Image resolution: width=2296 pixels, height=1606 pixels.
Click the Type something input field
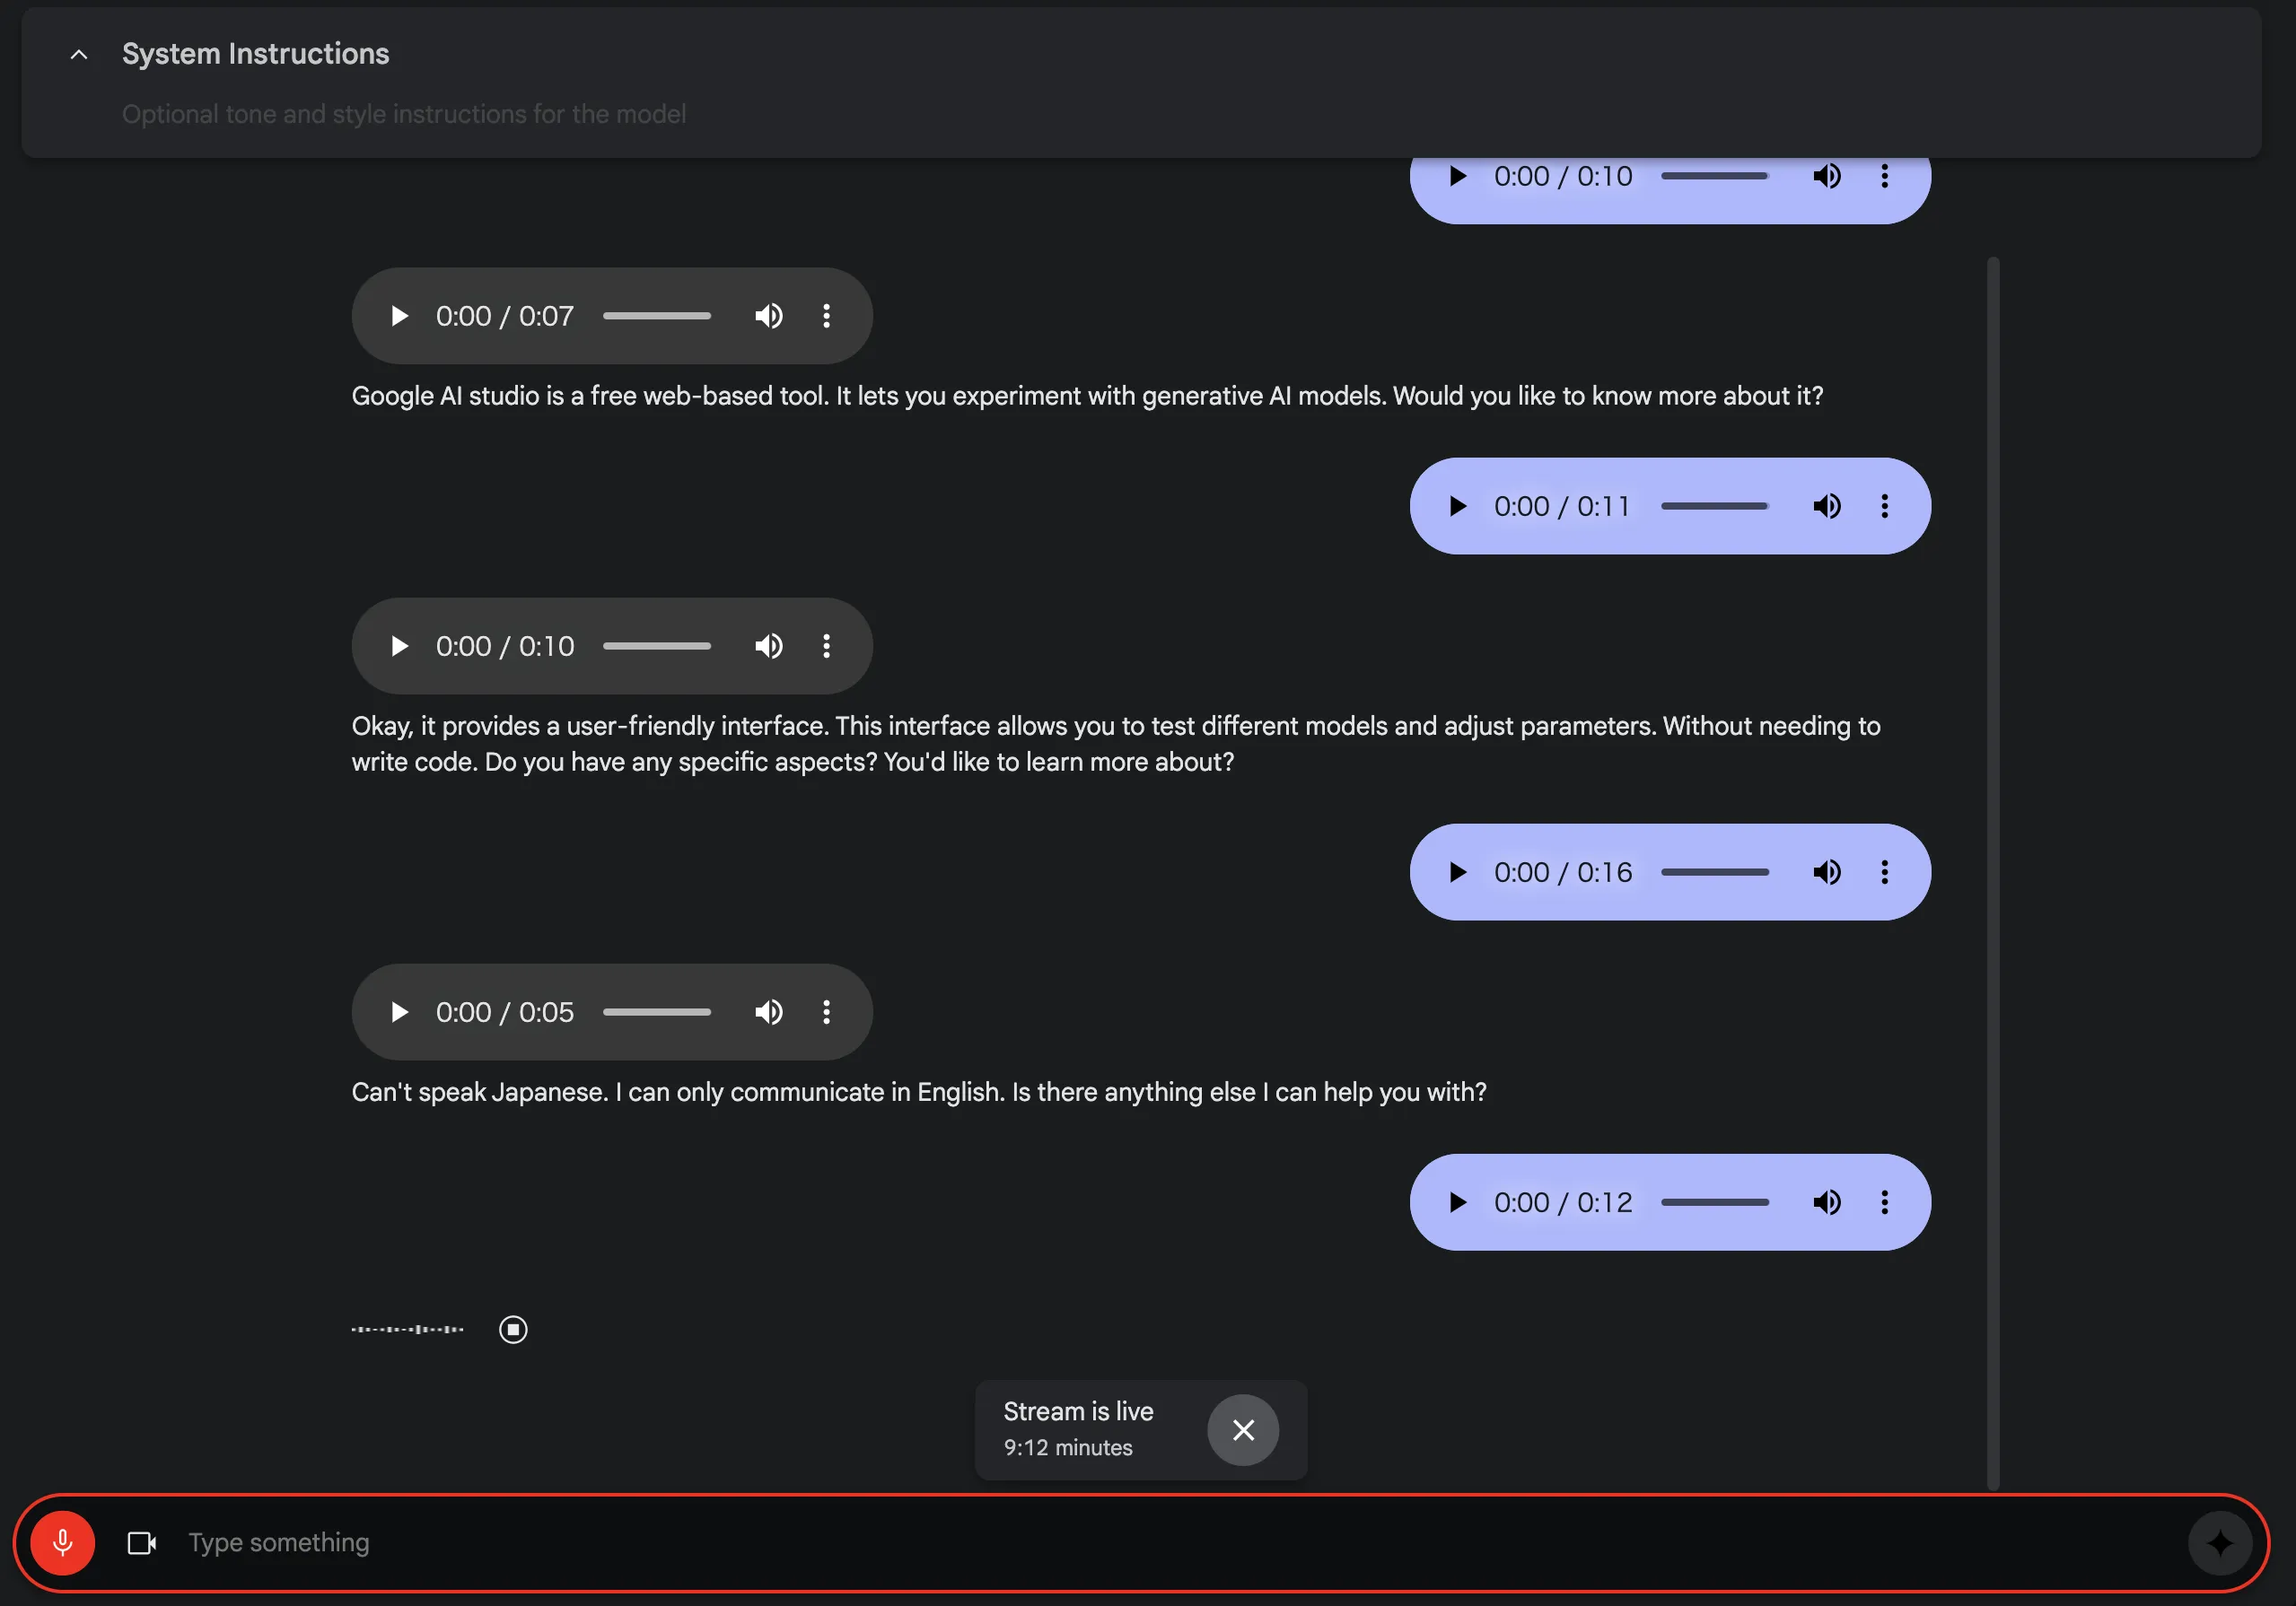pyautogui.click(x=1170, y=1543)
